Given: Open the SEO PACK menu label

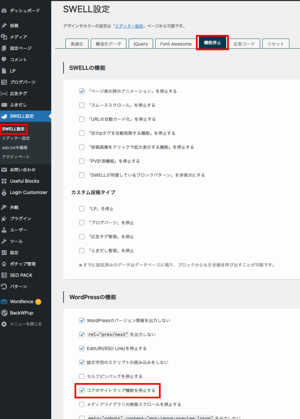Looking at the screenshot, I should coord(21,275).
